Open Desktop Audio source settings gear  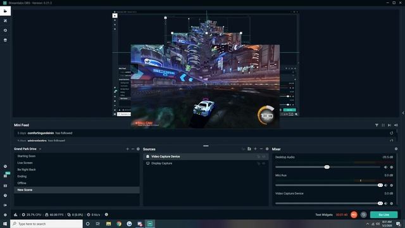pos(392,167)
